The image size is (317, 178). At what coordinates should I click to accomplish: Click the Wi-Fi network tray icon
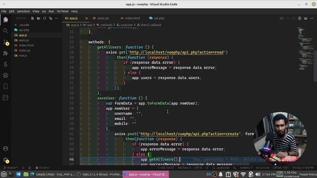click(243, 175)
